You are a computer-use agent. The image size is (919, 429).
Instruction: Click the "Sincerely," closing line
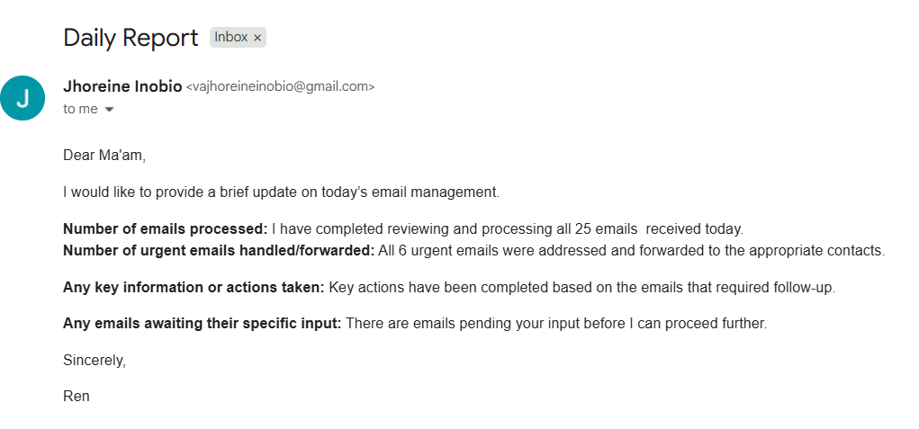pos(95,360)
